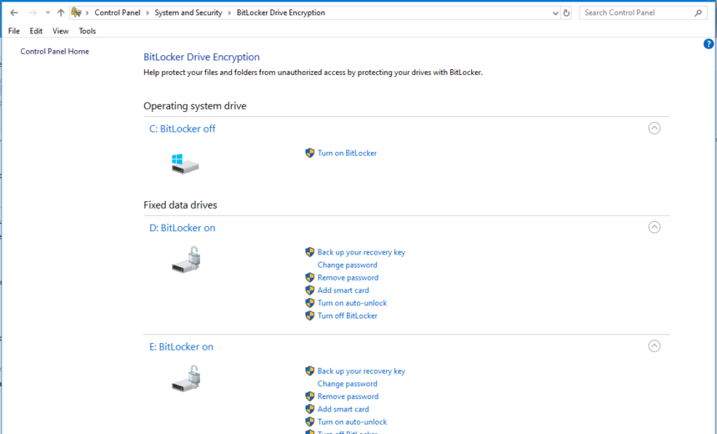This screenshot has height=434, width=717.
Task: Select Control Panel in the breadcrumb
Action: [117, 13]
